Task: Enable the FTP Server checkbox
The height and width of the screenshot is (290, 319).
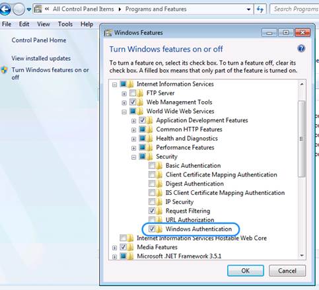Action: 133,93
